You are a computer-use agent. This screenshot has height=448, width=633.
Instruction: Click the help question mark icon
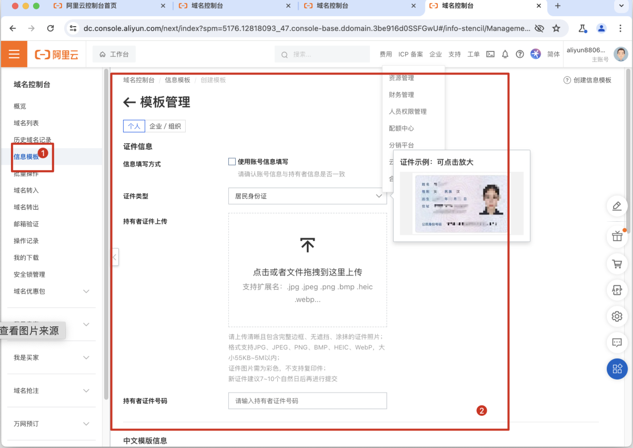520,54
